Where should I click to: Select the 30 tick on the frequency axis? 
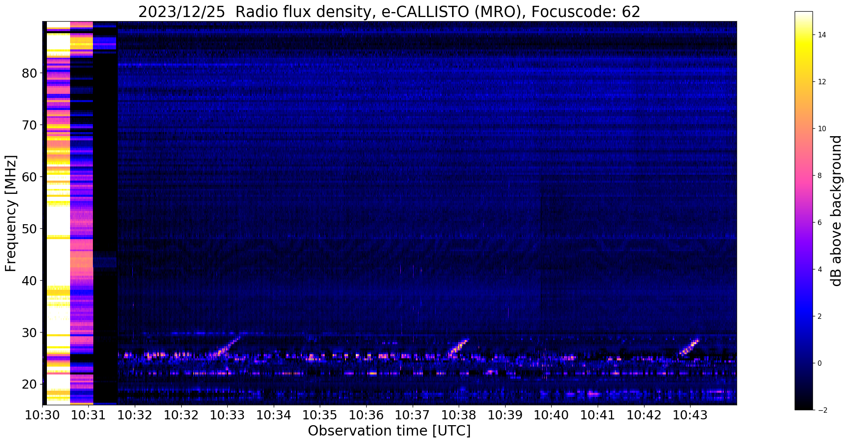coord(29,333)
